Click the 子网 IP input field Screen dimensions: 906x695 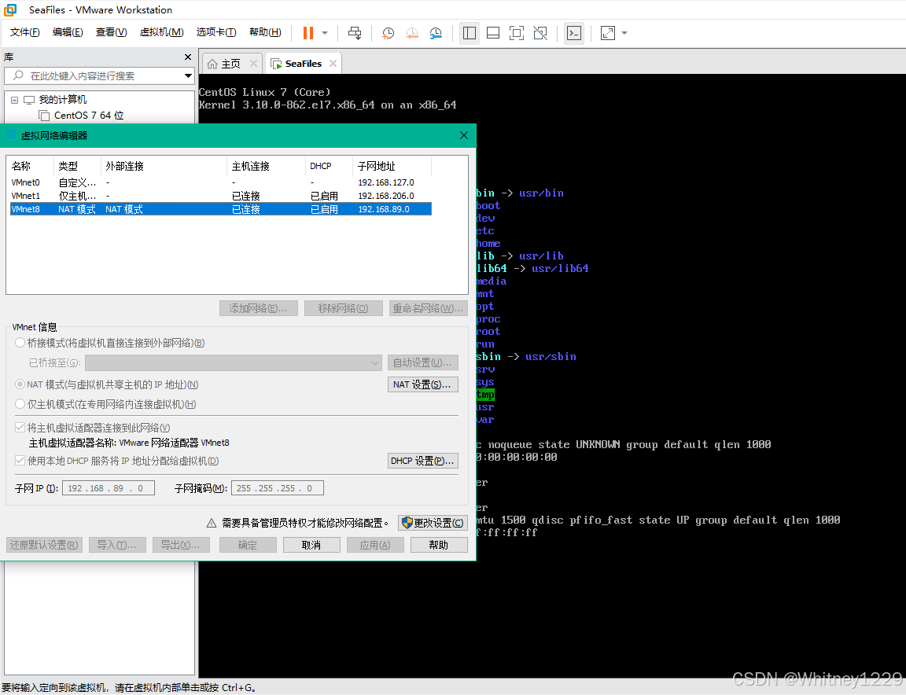(108, 488)
